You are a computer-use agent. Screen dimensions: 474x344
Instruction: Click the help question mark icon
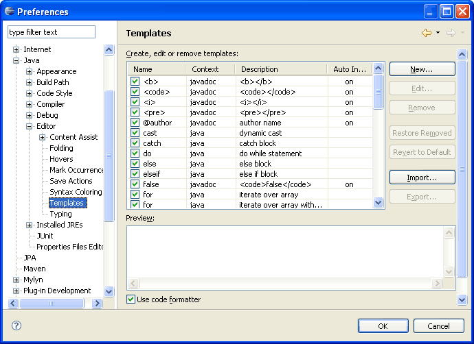click(16, 325)
